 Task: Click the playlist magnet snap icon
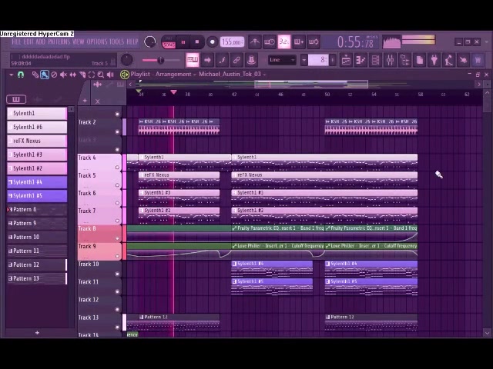pyautogui.click(x=21, y=75)
